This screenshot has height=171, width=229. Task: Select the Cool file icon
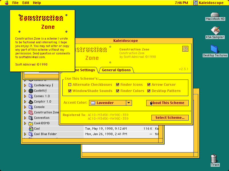pyautogui.click(x=31, y=129)
